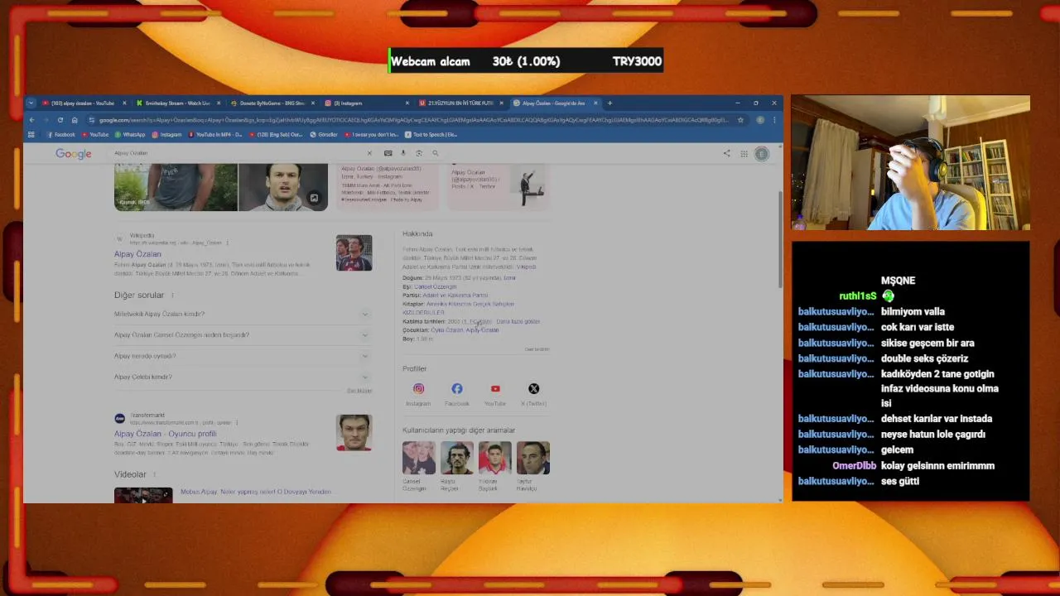The height and width of the screenshot is (596, 1060).
Task: Click OmerDlbb username in stream chat
Action: pos(854,466)
